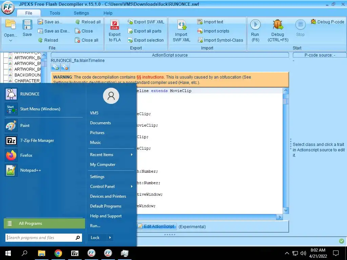
Task: Select Import text
Action: [210, 22]
